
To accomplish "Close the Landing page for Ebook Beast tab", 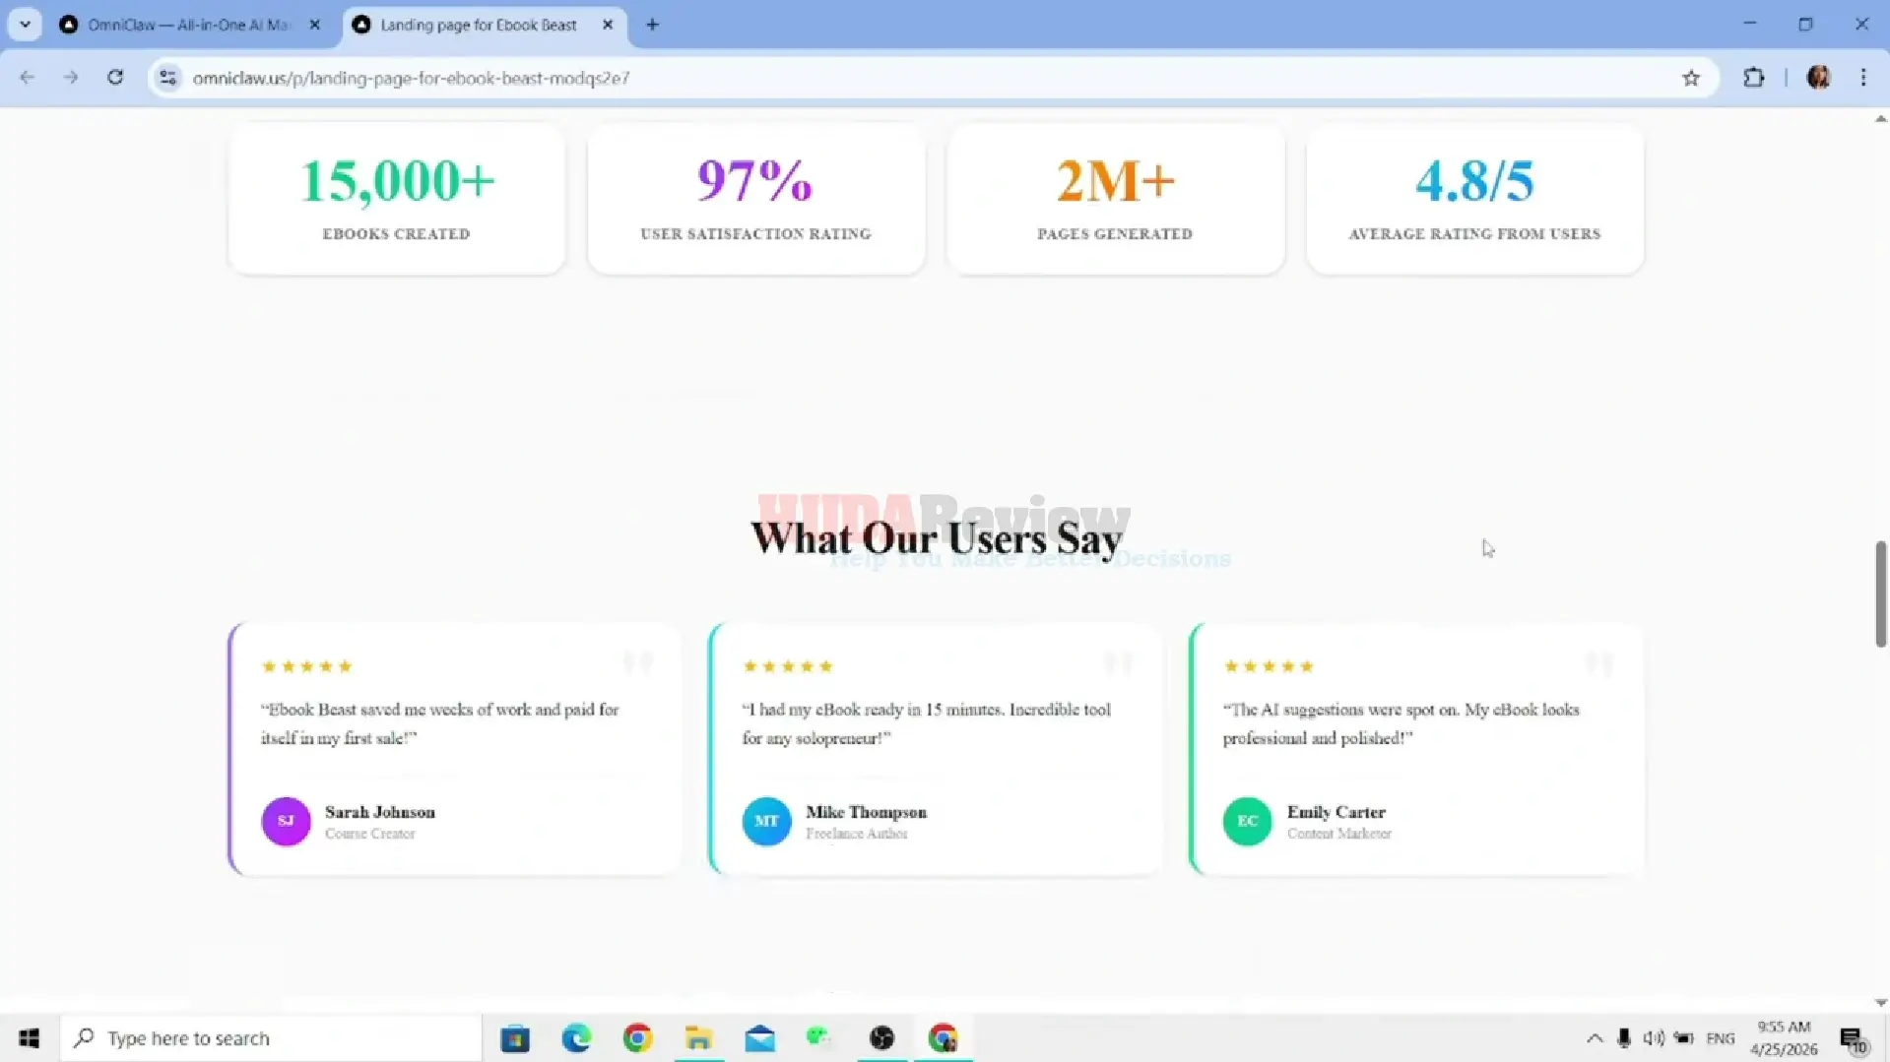I will tap(608, 25).
